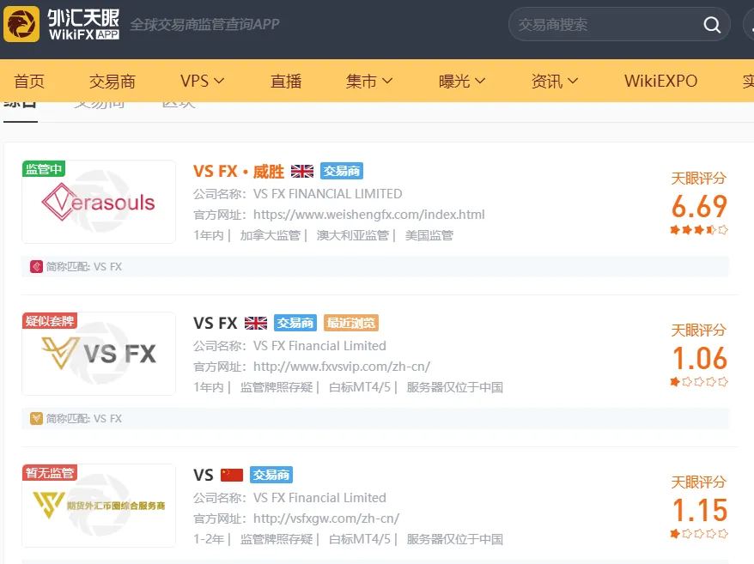Screen dimensions: 754x564
Task: Click 澳大利亚监管 label
Action: pyautogui.click(x=352, y=235)
